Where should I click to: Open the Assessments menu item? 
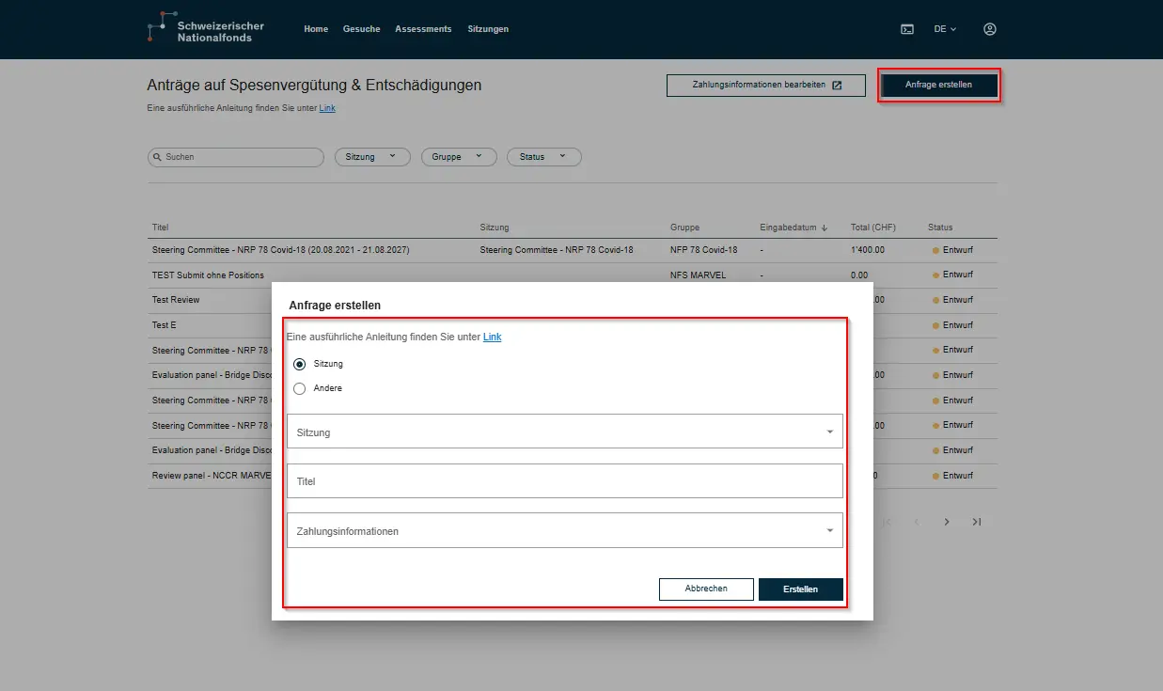(x=423, y=29)
